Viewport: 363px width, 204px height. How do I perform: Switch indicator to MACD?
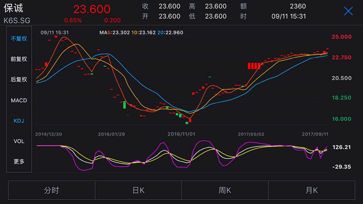19,100
